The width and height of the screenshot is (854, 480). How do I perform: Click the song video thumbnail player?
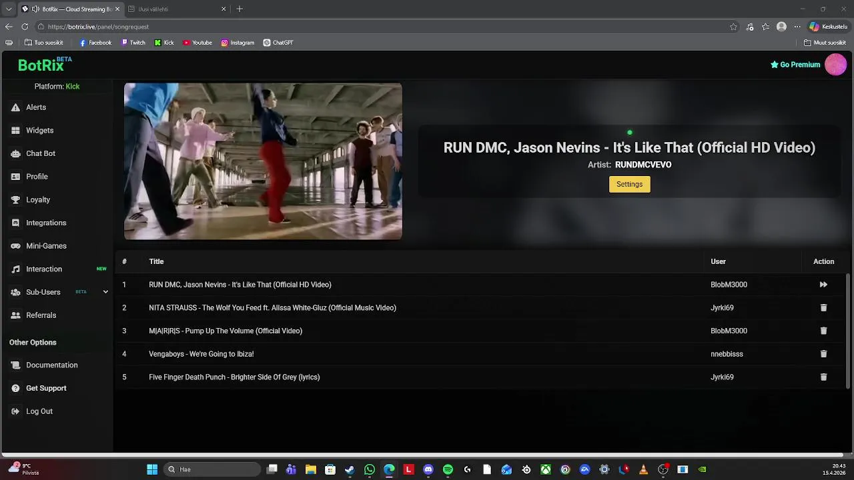tap(263, 161)
